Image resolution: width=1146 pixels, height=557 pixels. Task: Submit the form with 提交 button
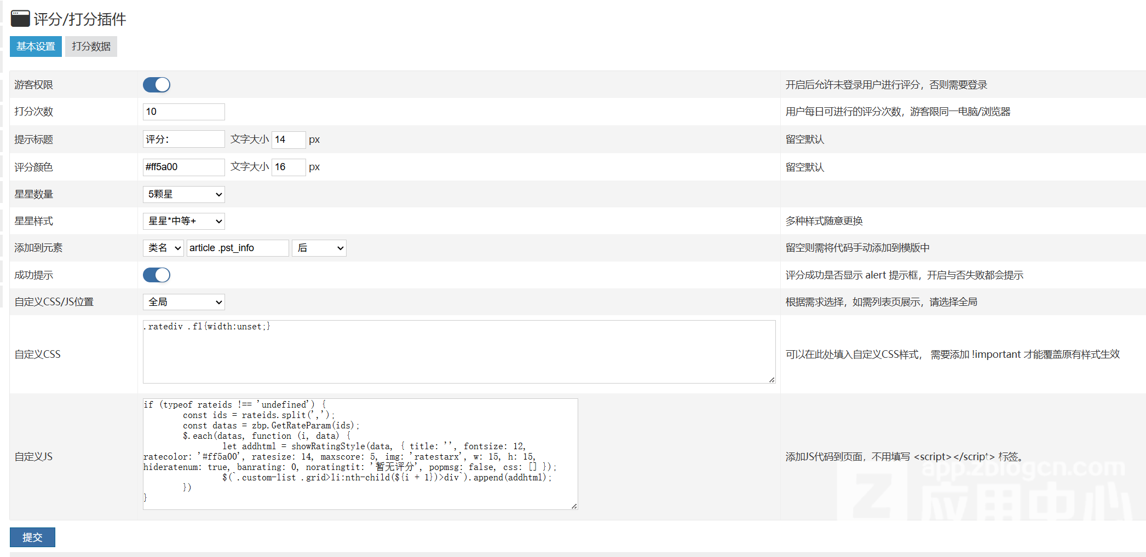coord(32,537)
